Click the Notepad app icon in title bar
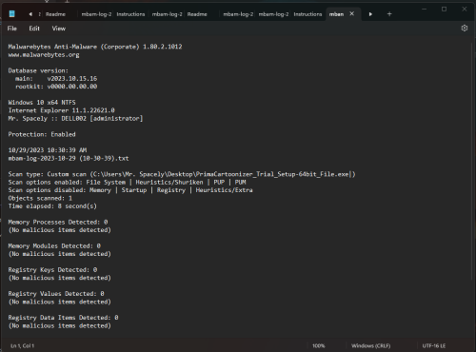The height and width of the screenshot is (352, 476). pyautogui.click(x=11, y=14)
